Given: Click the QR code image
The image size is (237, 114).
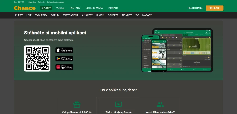Looking at the screenshot, I should coord(37,59).
